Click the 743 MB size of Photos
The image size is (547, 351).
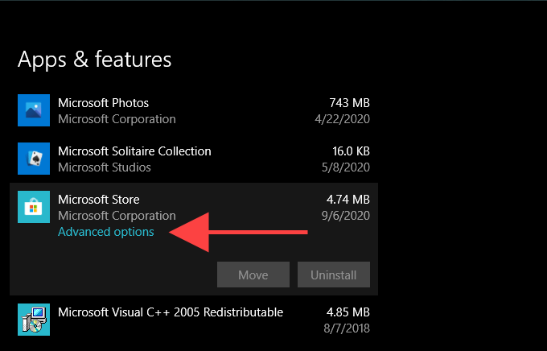(349, 103)
